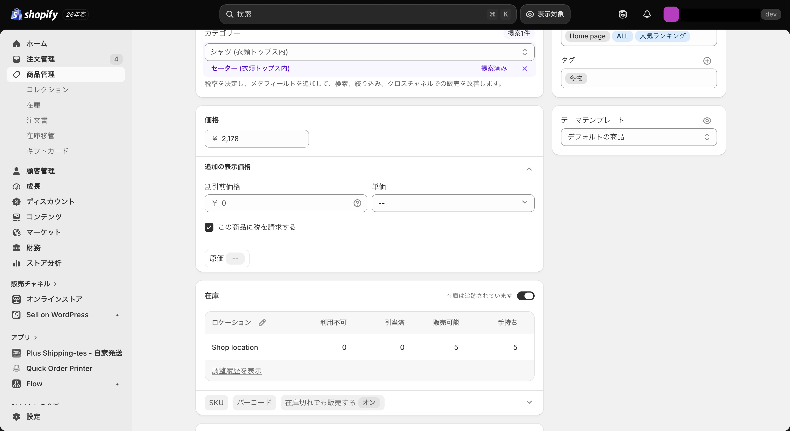Click the Quick Order Printer icon
The width and height of the screenshot is (790, 431).
tap(16, 368)
